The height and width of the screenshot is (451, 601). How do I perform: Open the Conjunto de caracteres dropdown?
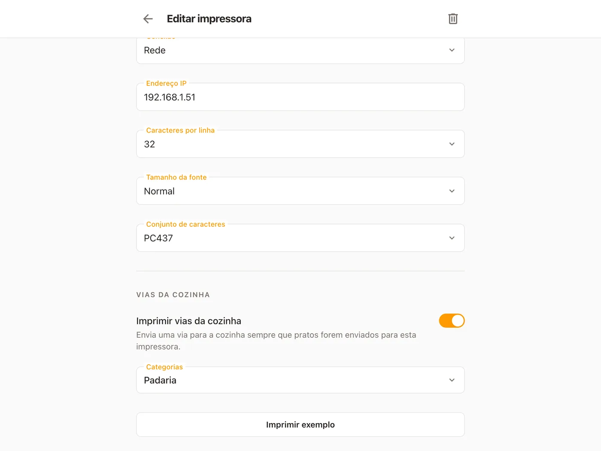(x=300, y=238)
